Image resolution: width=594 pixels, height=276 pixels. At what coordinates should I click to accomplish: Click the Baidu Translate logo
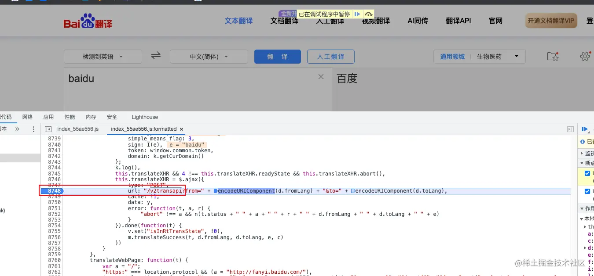(x=88, y=21)
